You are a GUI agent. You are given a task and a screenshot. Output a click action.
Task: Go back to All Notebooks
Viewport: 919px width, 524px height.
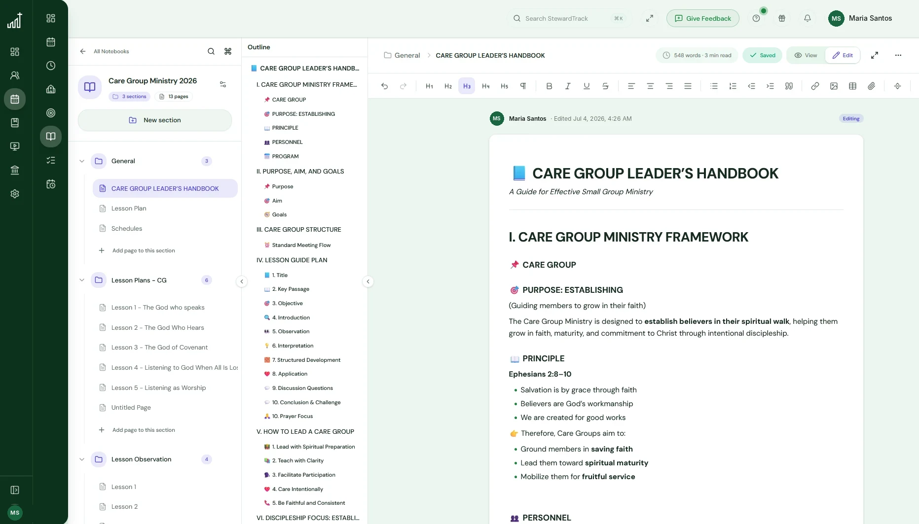coord(105,51)
